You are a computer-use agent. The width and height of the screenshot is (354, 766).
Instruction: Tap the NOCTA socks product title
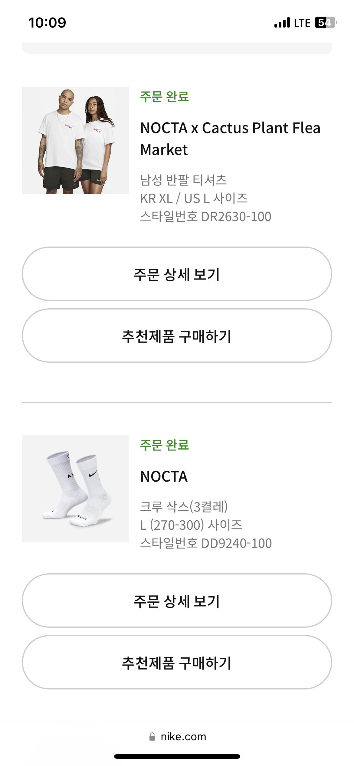pyautogui.click(x=164, y=476)
